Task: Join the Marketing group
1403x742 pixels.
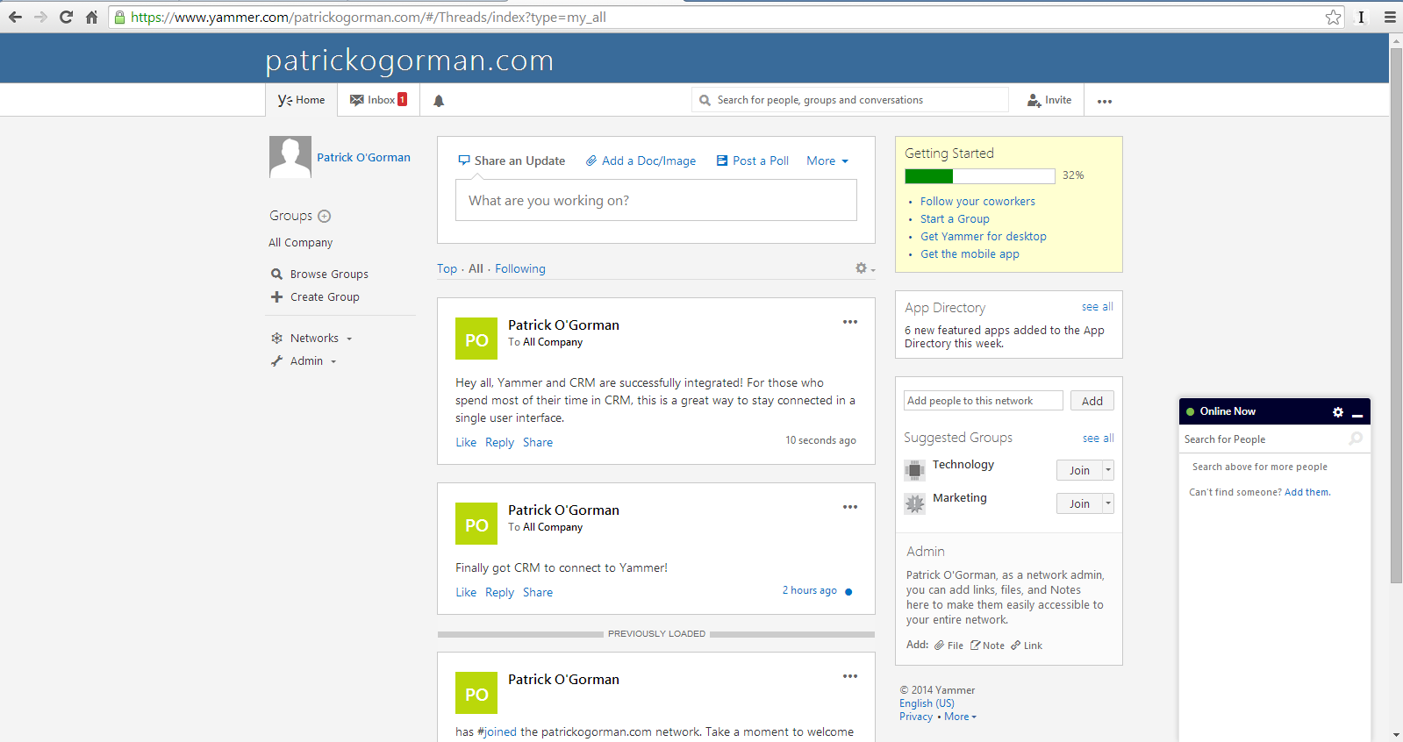Action: tap(1079, 503)
